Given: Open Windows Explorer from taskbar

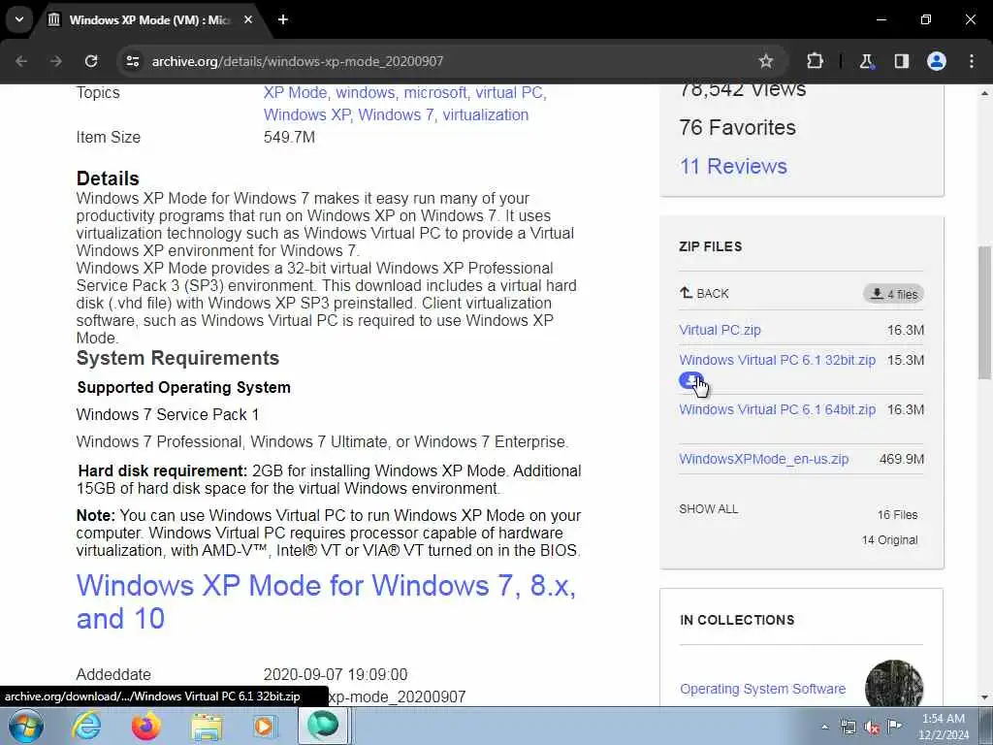Looking at the screenshot, I should [x=207, y=726].
